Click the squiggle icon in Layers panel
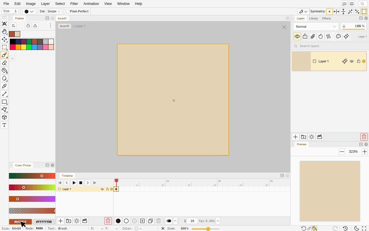Image resolution: width=369 pixels, height=231 pixels. 328,36
